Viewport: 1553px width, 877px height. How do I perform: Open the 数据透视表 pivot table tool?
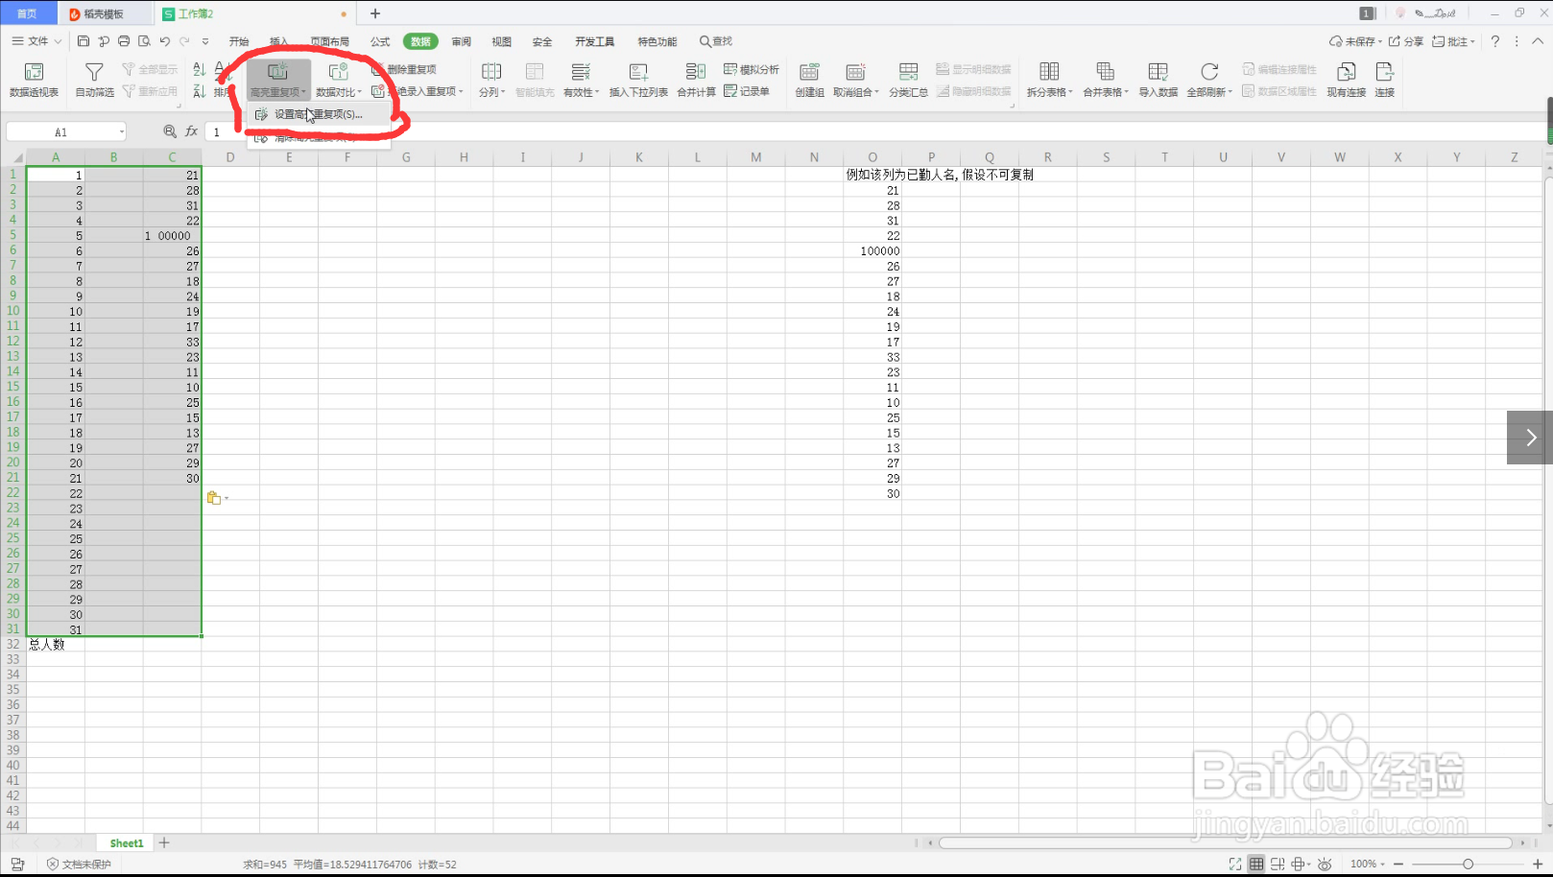tap(34, 80)
